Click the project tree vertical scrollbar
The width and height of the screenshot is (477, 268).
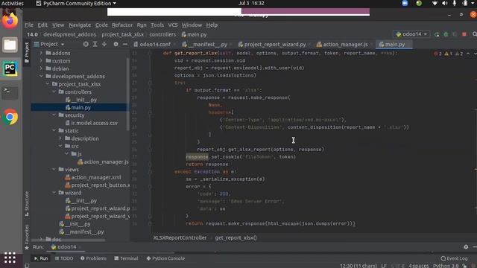tap(127, 95)
